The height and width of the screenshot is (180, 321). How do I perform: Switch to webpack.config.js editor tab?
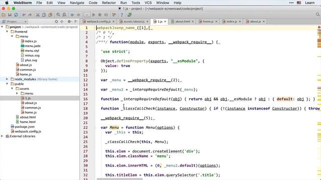click(x=98, y=21)
